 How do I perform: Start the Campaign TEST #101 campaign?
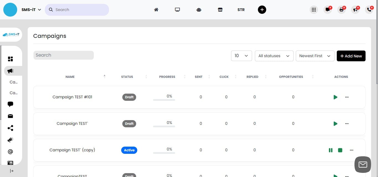(335, 97)
